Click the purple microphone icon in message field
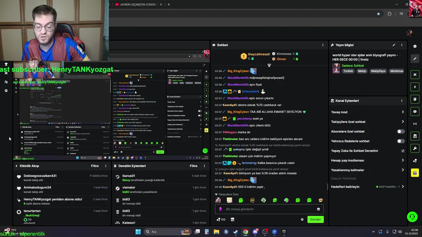Screen dimensions: 422x237 tap(220, 209)
